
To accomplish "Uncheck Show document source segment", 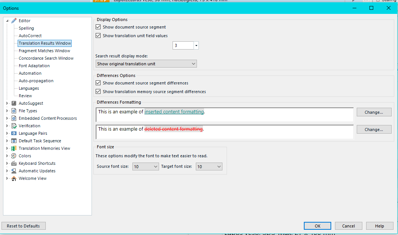I will pos(98,27).
